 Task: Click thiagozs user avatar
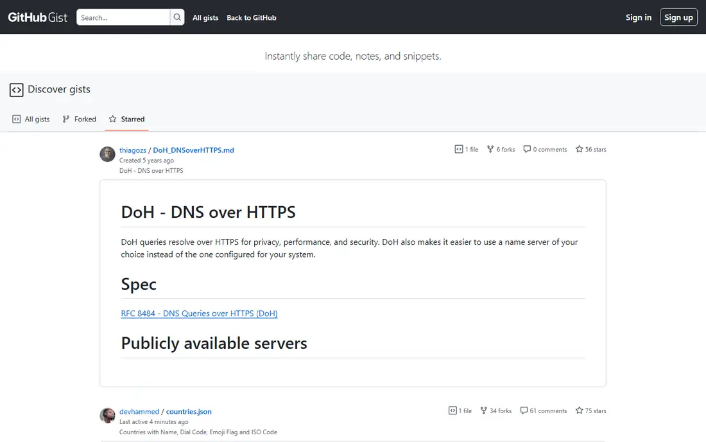(107, 154)
